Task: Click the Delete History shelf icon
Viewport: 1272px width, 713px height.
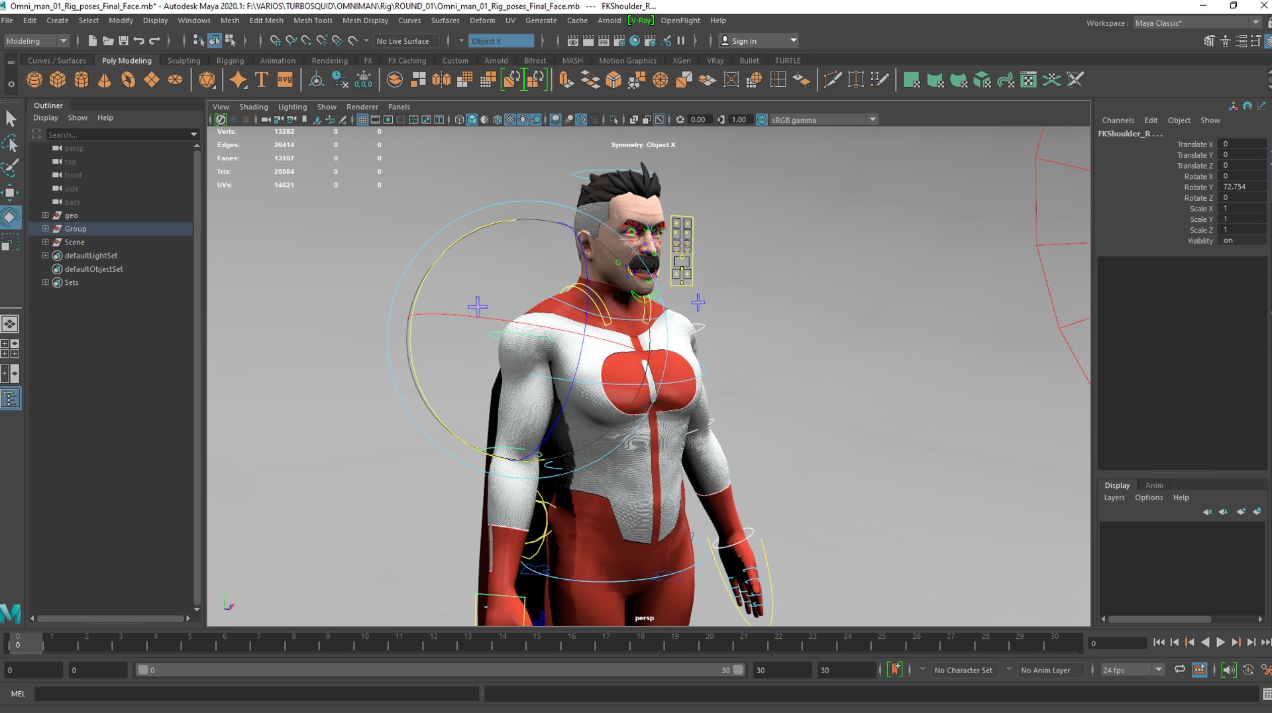Action: coord(340,80)
